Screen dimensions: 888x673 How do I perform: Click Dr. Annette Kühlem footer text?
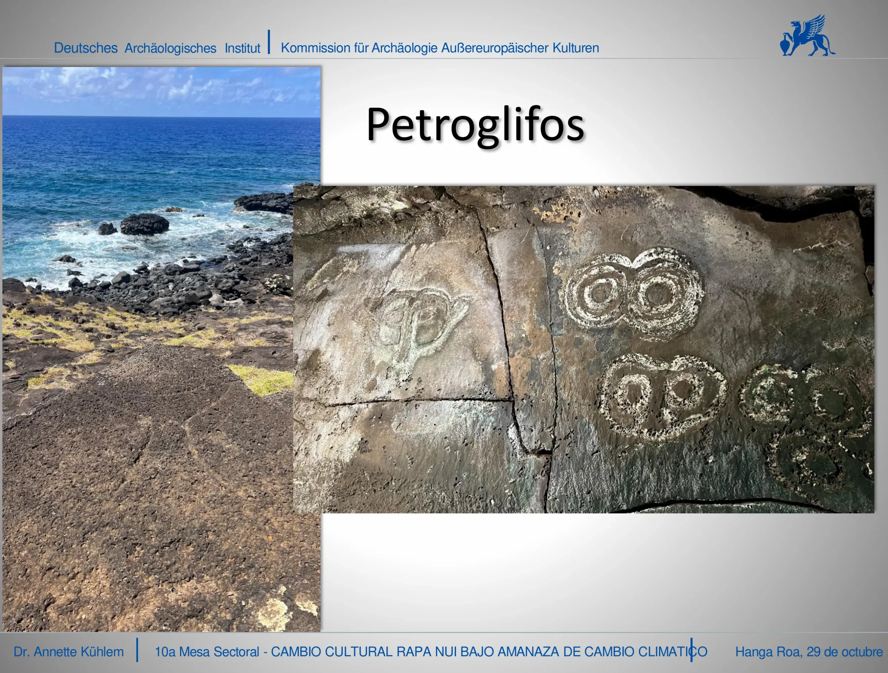[69, 652]
